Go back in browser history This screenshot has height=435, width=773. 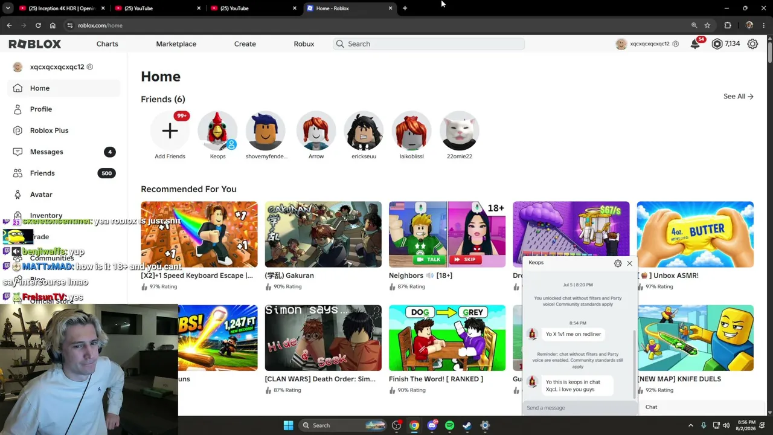(x=9, y=25)
